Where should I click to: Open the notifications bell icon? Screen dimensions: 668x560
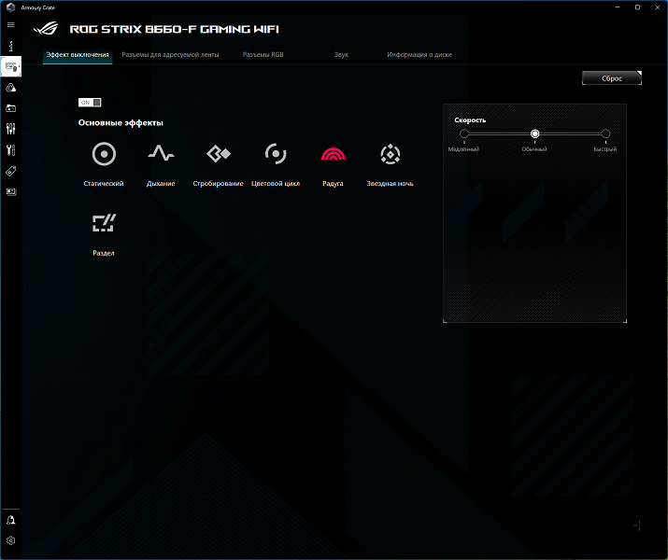(x=10, y=520)
